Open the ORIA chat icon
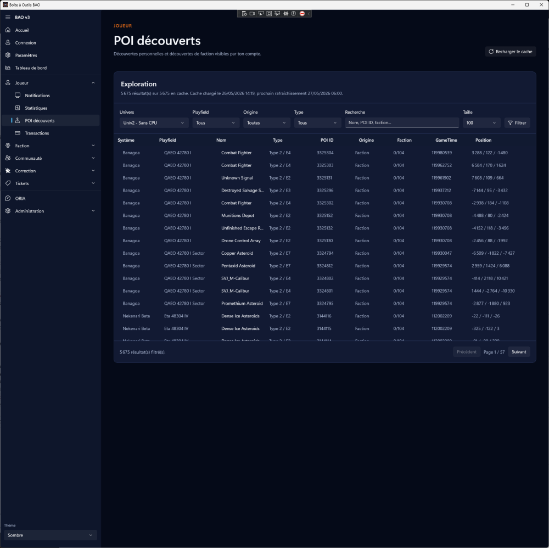This screenshot has height=548, width=549. pos(8,198)
